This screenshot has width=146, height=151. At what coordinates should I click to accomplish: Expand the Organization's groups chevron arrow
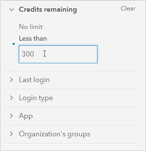click(11, 134)
